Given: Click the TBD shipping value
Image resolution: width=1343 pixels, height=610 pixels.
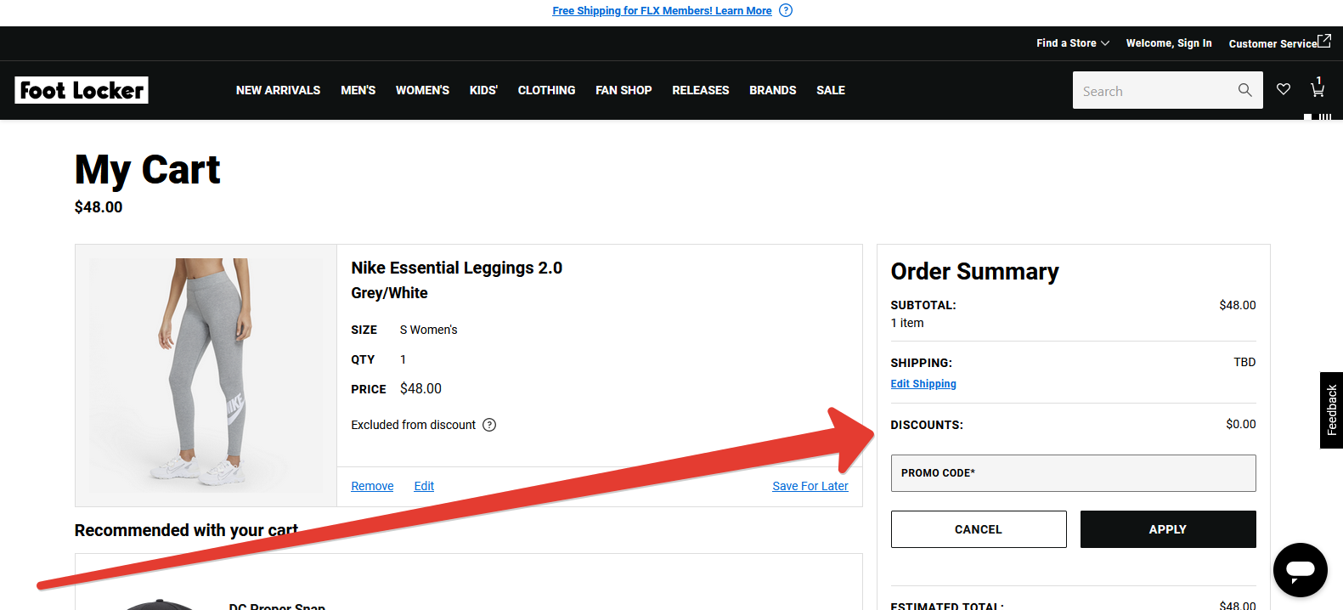Looking at the screenshot, I should pos(1244,362).
